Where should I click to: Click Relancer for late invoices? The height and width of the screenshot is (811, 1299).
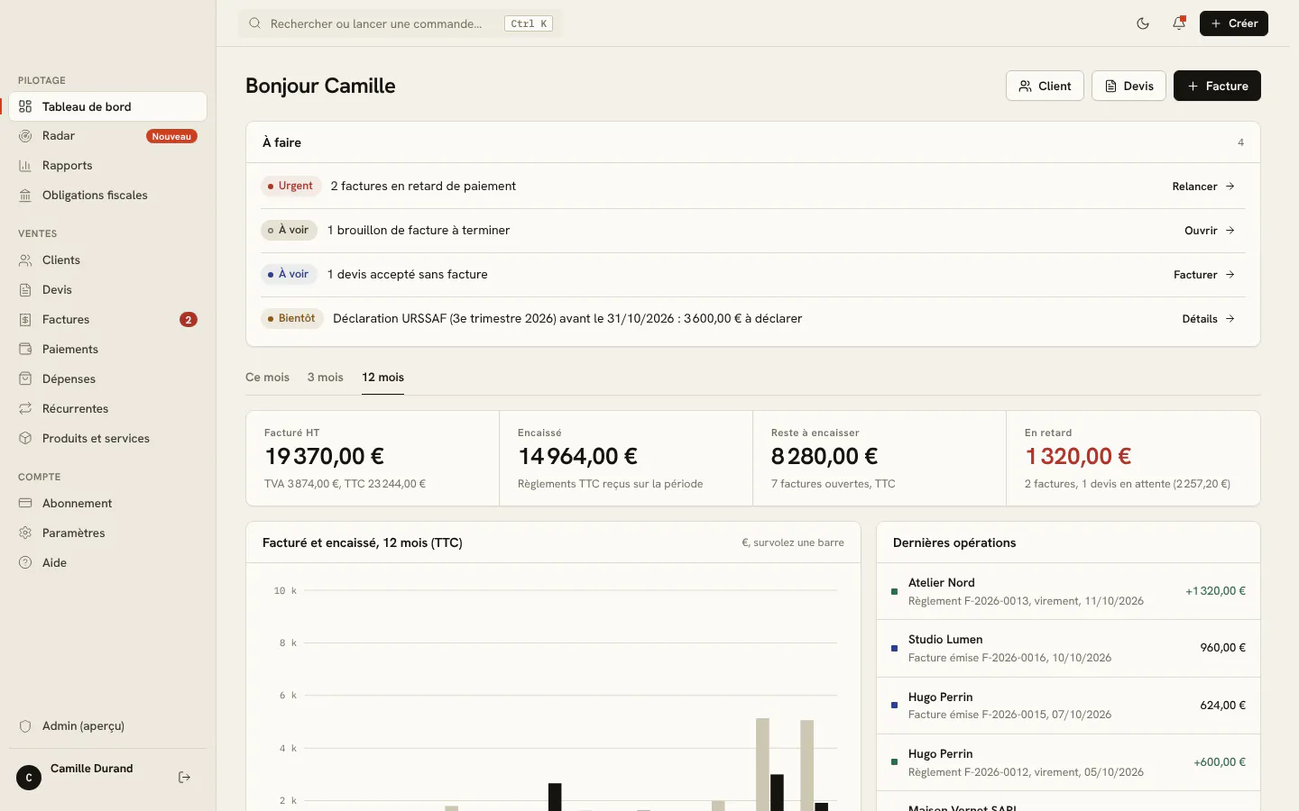pos(1203,187)
